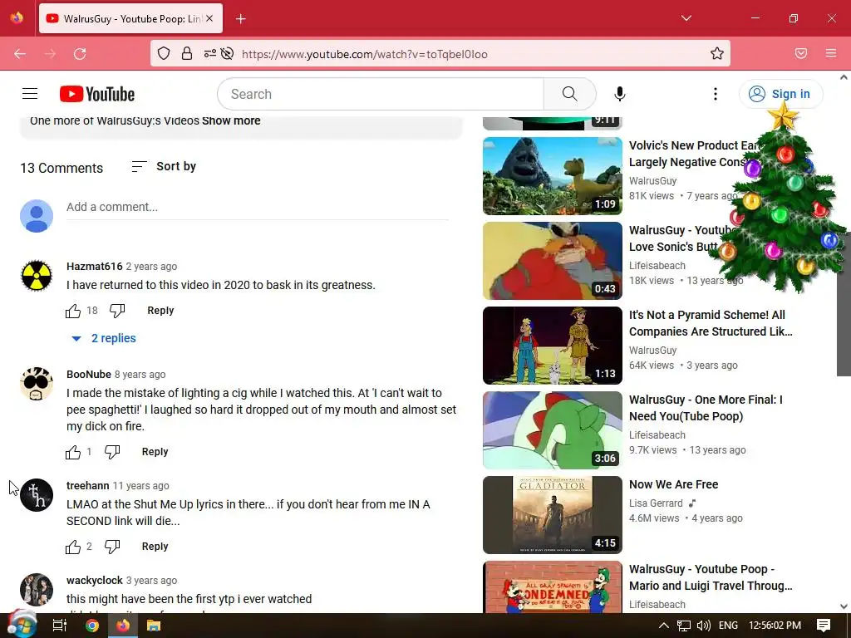Bookmark this page with the star icon

(717, 53)
